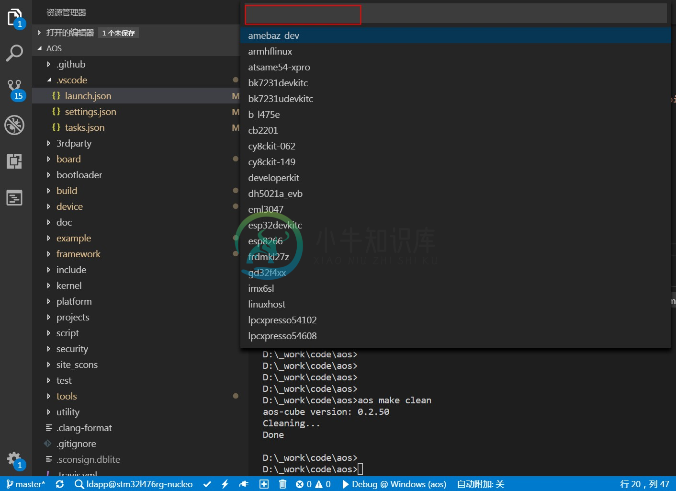
Task: Click the checkmark build icon in status bar
Action: (x=207, y=484)
